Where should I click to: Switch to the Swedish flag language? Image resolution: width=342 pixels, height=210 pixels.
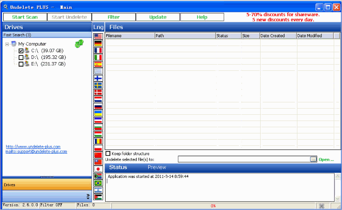click(98, 85)
